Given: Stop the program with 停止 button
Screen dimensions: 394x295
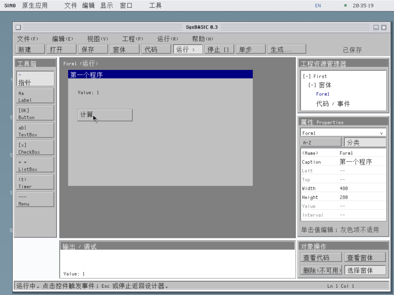Looking at the screenshot, I should pyautogui.click(x=219, y=49).
